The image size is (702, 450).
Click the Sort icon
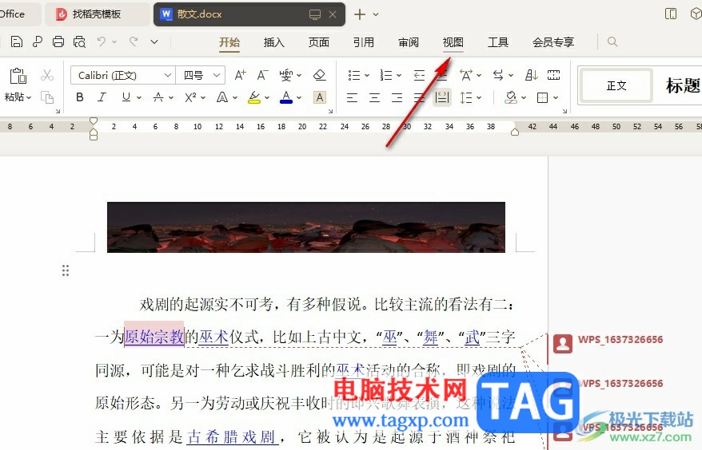point(532,75)
